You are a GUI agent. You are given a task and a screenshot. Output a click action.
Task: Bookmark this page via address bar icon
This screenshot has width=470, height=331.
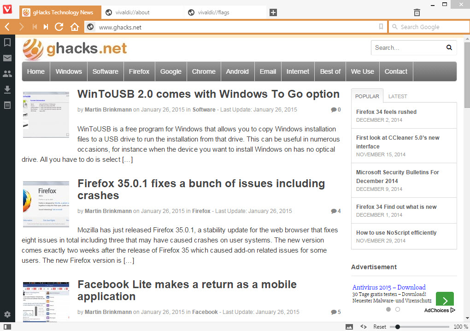click(x=381, y=27)
